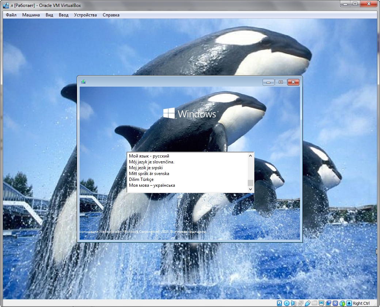Open the Машина menu
Screen dimensions: 380x307
pyautogui.click(x=31, y=15)
